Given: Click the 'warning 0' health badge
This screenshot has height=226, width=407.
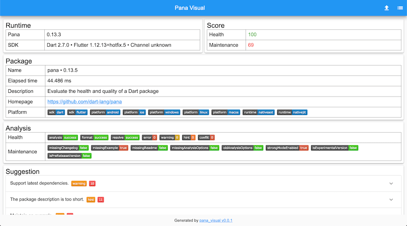Looking at the screenshot, I should 170,138.
